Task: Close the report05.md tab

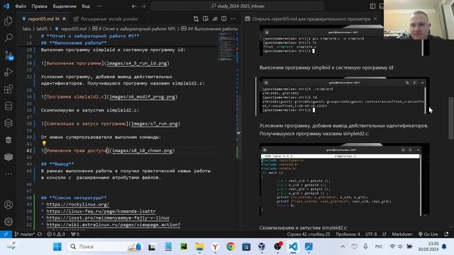Action: point(65,19)
